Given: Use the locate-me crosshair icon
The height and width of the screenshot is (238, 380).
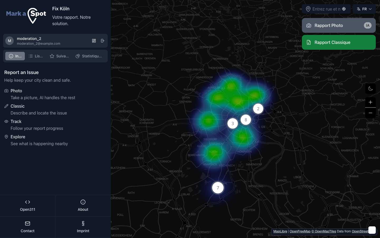Looking at the screenshot, I should coord(344,9).
